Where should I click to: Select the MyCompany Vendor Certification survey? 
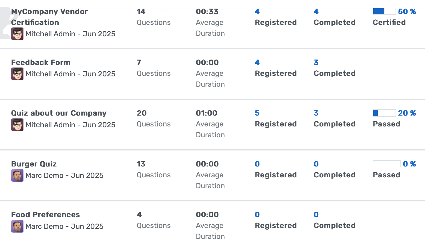tap(49, 17)
